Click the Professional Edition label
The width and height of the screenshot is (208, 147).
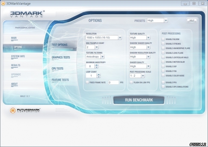(25, 28)
